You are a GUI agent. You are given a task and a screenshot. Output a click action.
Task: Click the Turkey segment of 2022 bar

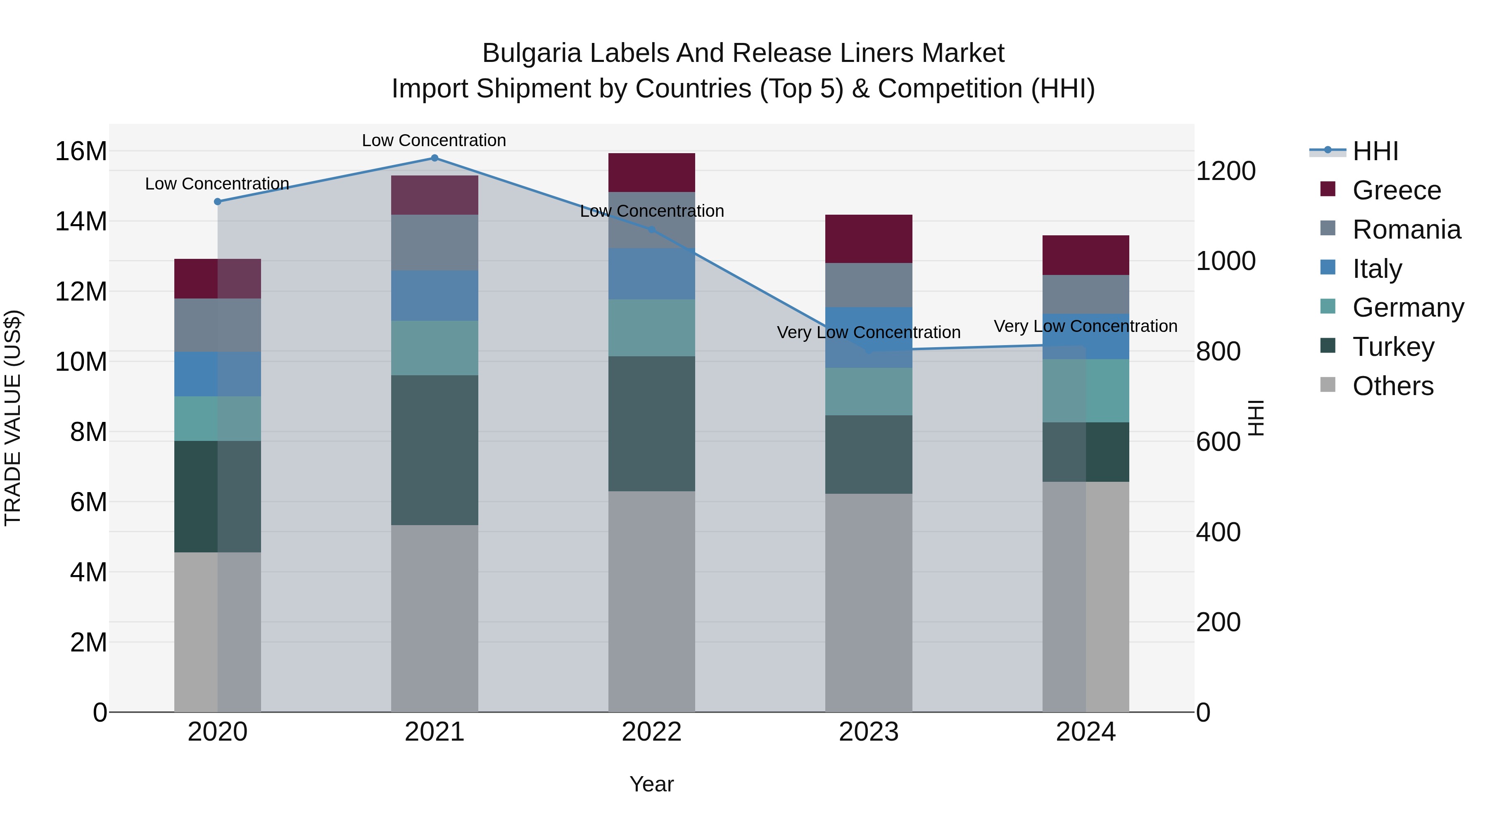[x=652, y=424]
